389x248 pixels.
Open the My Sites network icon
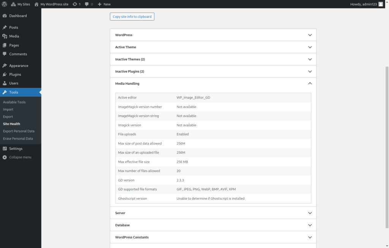pyautogui.click(x=13, y=4)
